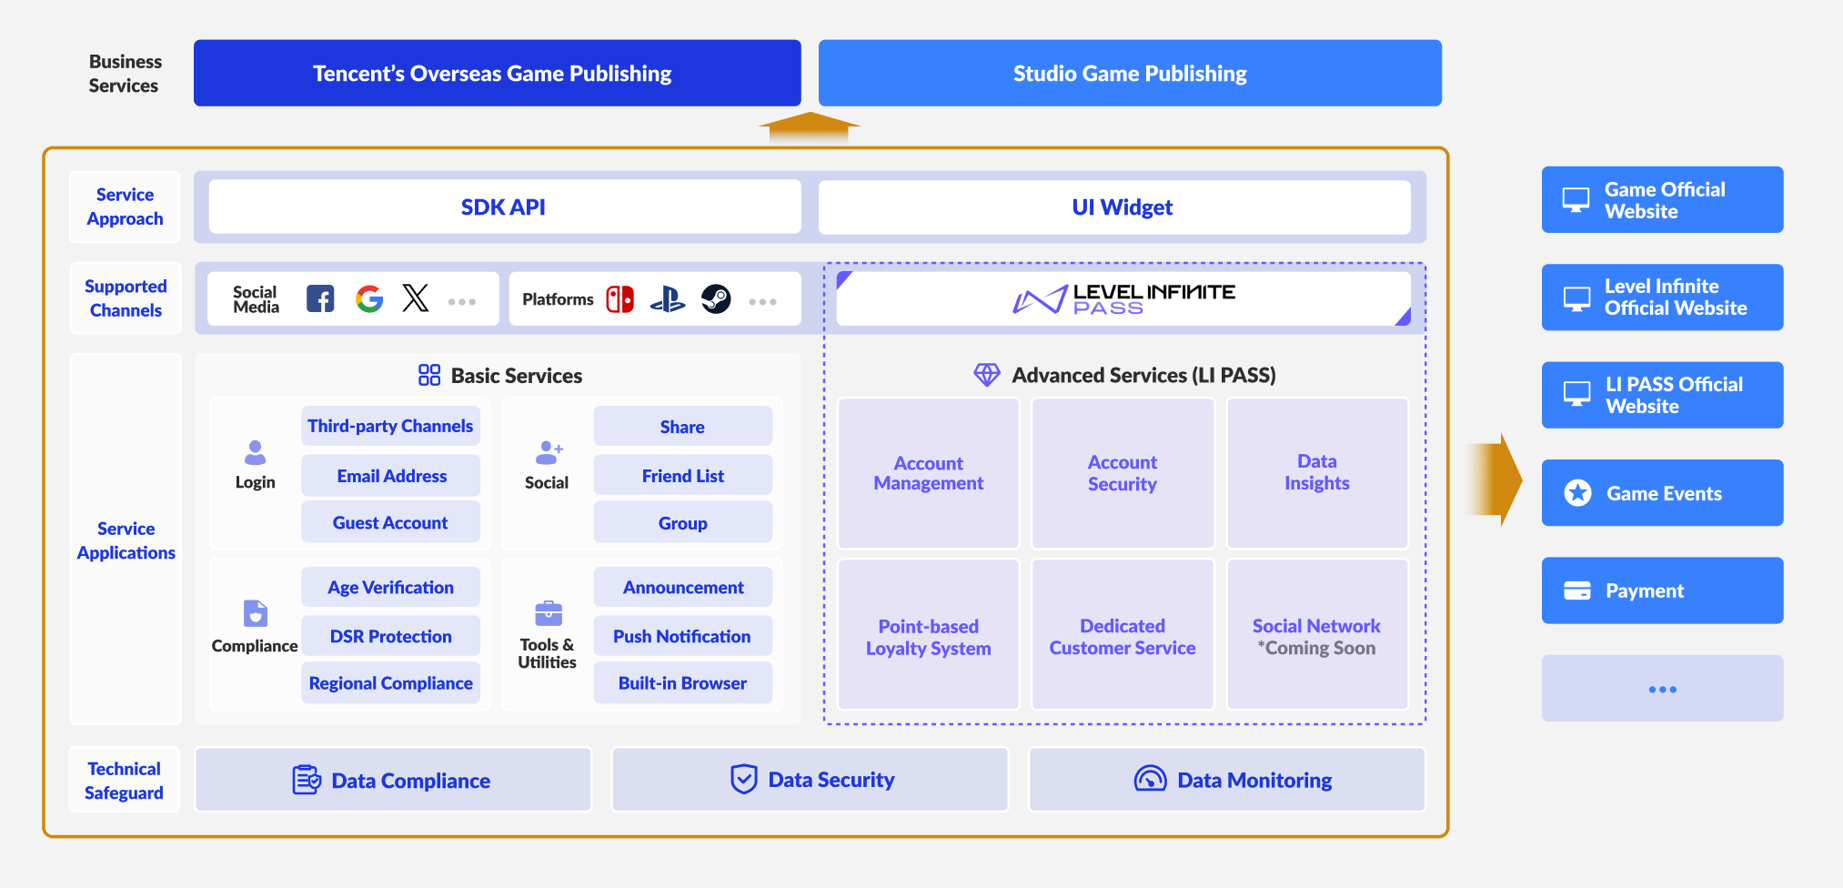Click the star icon on Game Events
1843x888 pixels.
[1577, 493]
